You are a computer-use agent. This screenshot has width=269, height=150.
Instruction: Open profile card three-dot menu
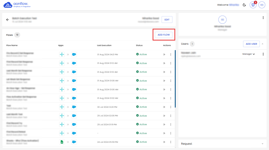263,18
